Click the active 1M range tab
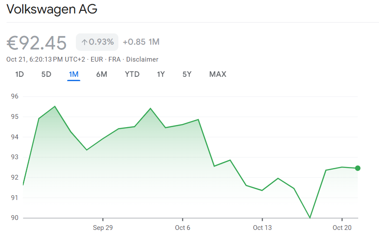The height and width of the screenshot is (236, 379). [74, 74]
